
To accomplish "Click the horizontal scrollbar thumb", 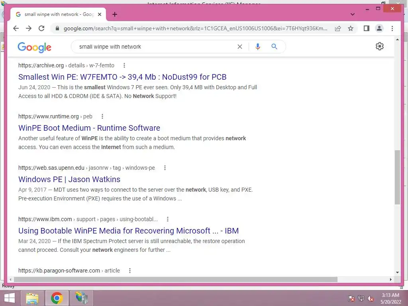I will click(176, 279).
